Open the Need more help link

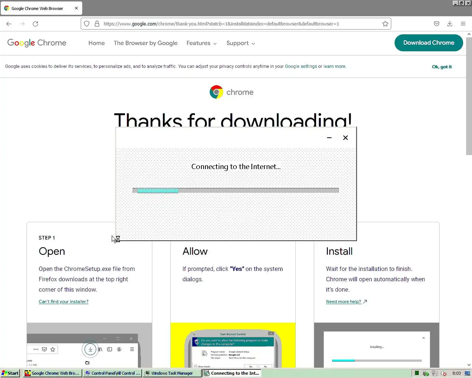click(346, 302)
